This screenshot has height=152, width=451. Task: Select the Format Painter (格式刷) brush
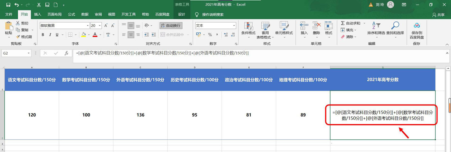coord(24,37)
